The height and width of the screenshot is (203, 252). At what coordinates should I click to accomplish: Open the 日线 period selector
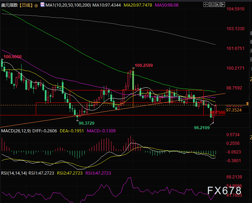click(x=26, y=5)
